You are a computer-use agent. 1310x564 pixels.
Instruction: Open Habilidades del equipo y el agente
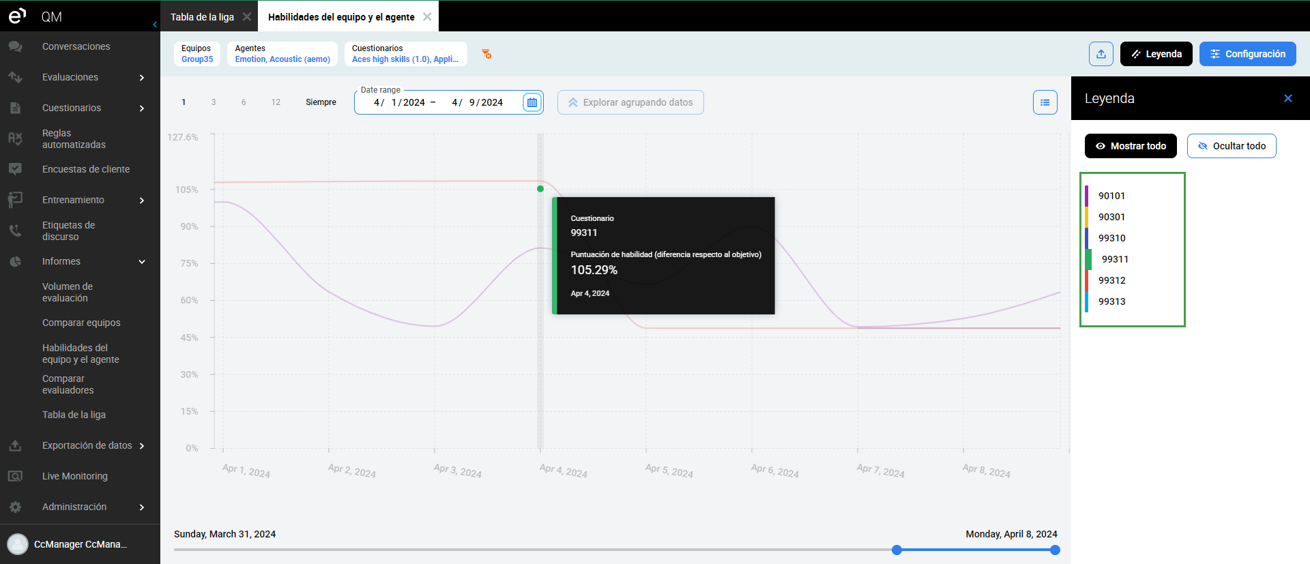coord(81,353)
